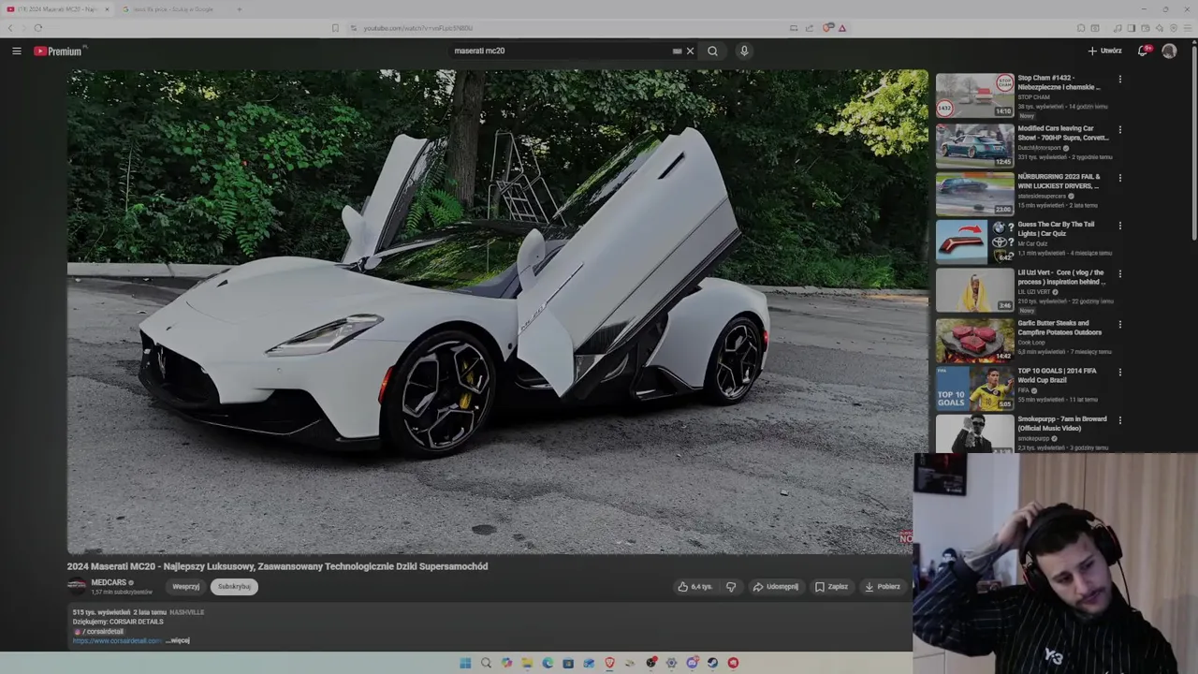The image size is (1198, 674).
Task: Reload the page with refresh icon
Action: coord(37,28)
